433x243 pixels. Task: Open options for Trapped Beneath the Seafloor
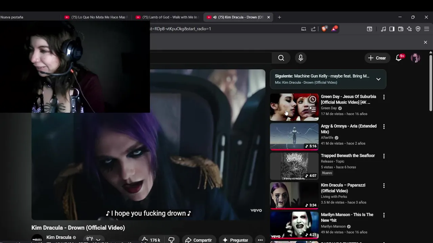click(384, 156)
